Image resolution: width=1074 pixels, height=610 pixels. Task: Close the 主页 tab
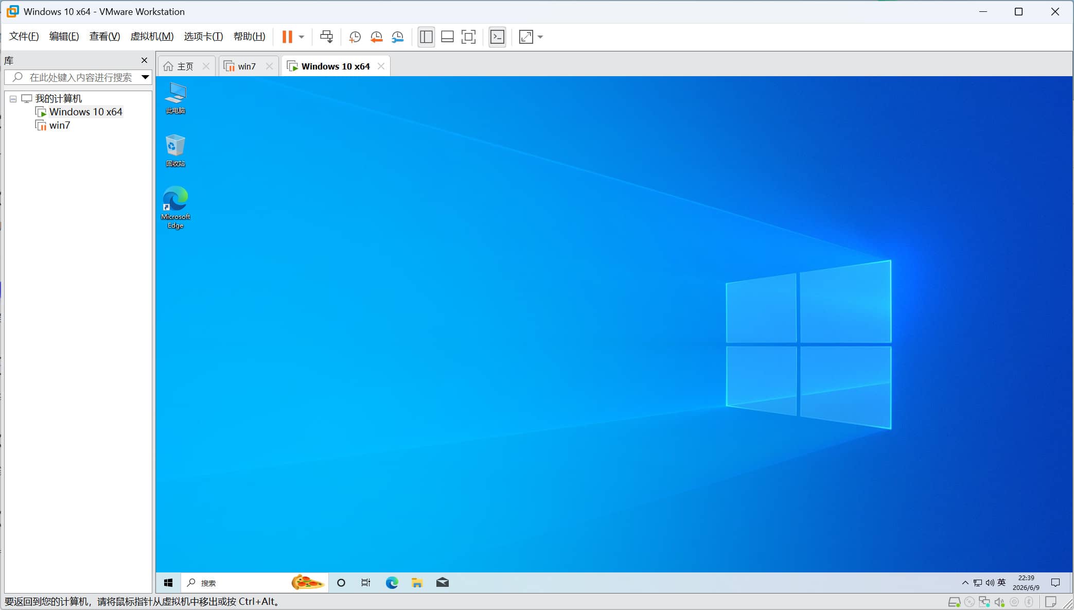(206, 66)
